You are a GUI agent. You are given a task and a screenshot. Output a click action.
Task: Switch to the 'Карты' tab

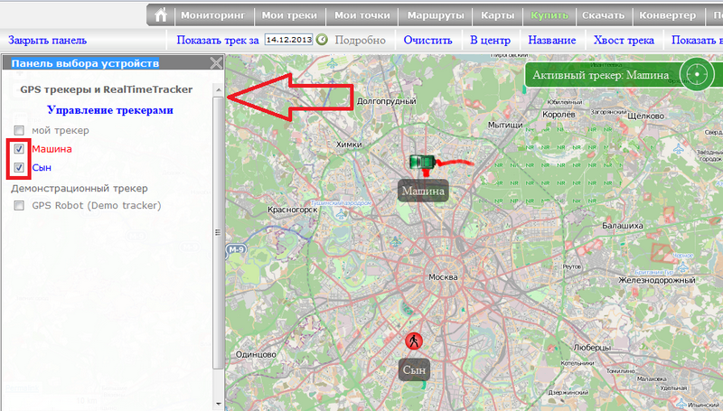coord(497,15)
